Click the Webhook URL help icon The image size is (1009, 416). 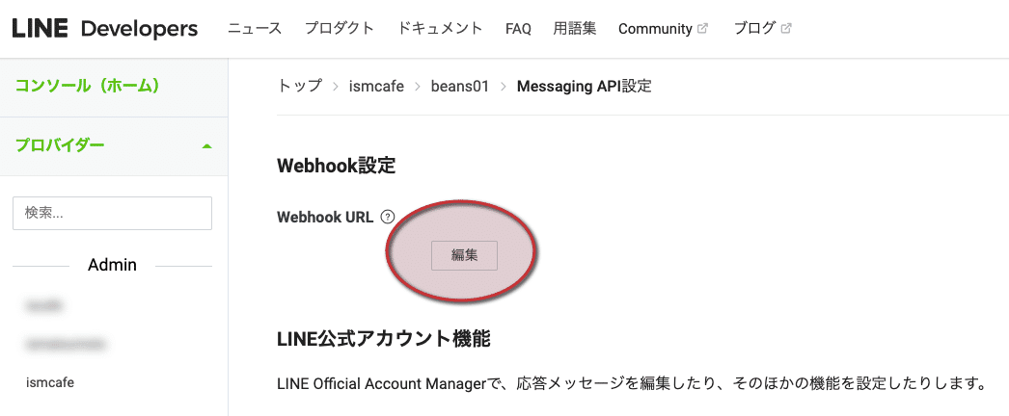(x=388, y=217)
